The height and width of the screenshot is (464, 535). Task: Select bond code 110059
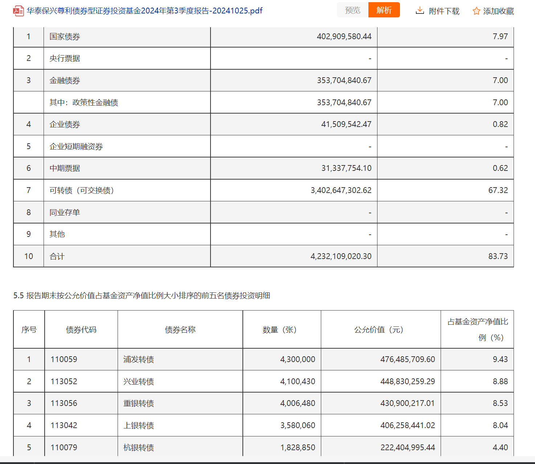tap(64, 360)
